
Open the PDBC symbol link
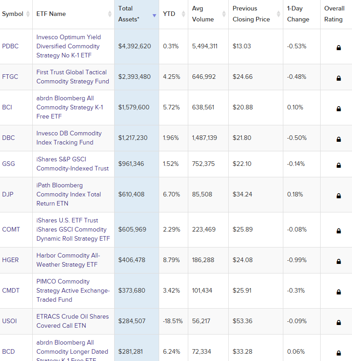click(x=10, y=46)
